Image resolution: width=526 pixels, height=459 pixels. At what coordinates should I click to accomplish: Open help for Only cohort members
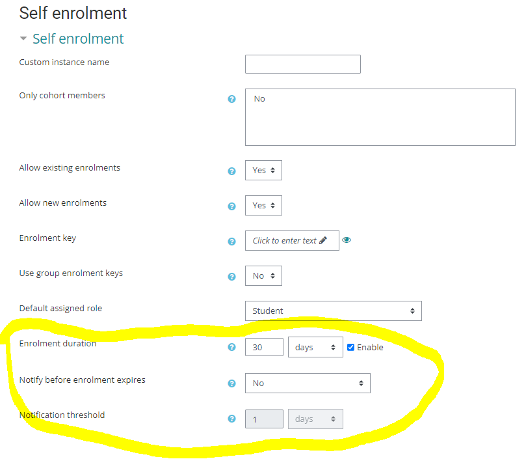(x=231, y=99)
